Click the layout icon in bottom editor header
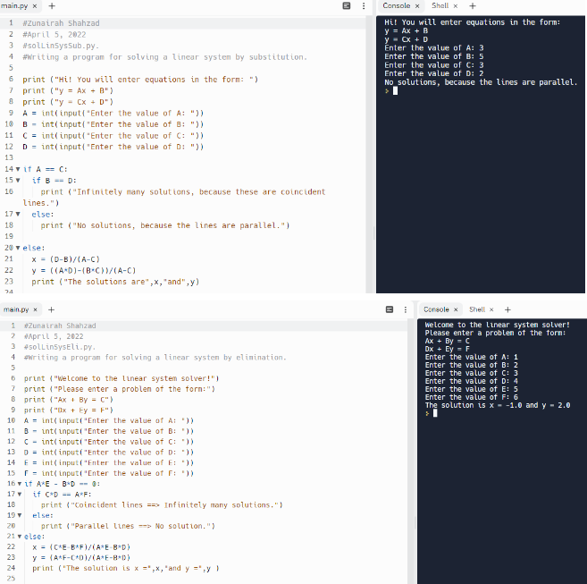 [390, 309]
